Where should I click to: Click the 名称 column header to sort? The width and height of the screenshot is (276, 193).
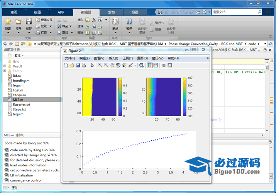tap(17, 56)
